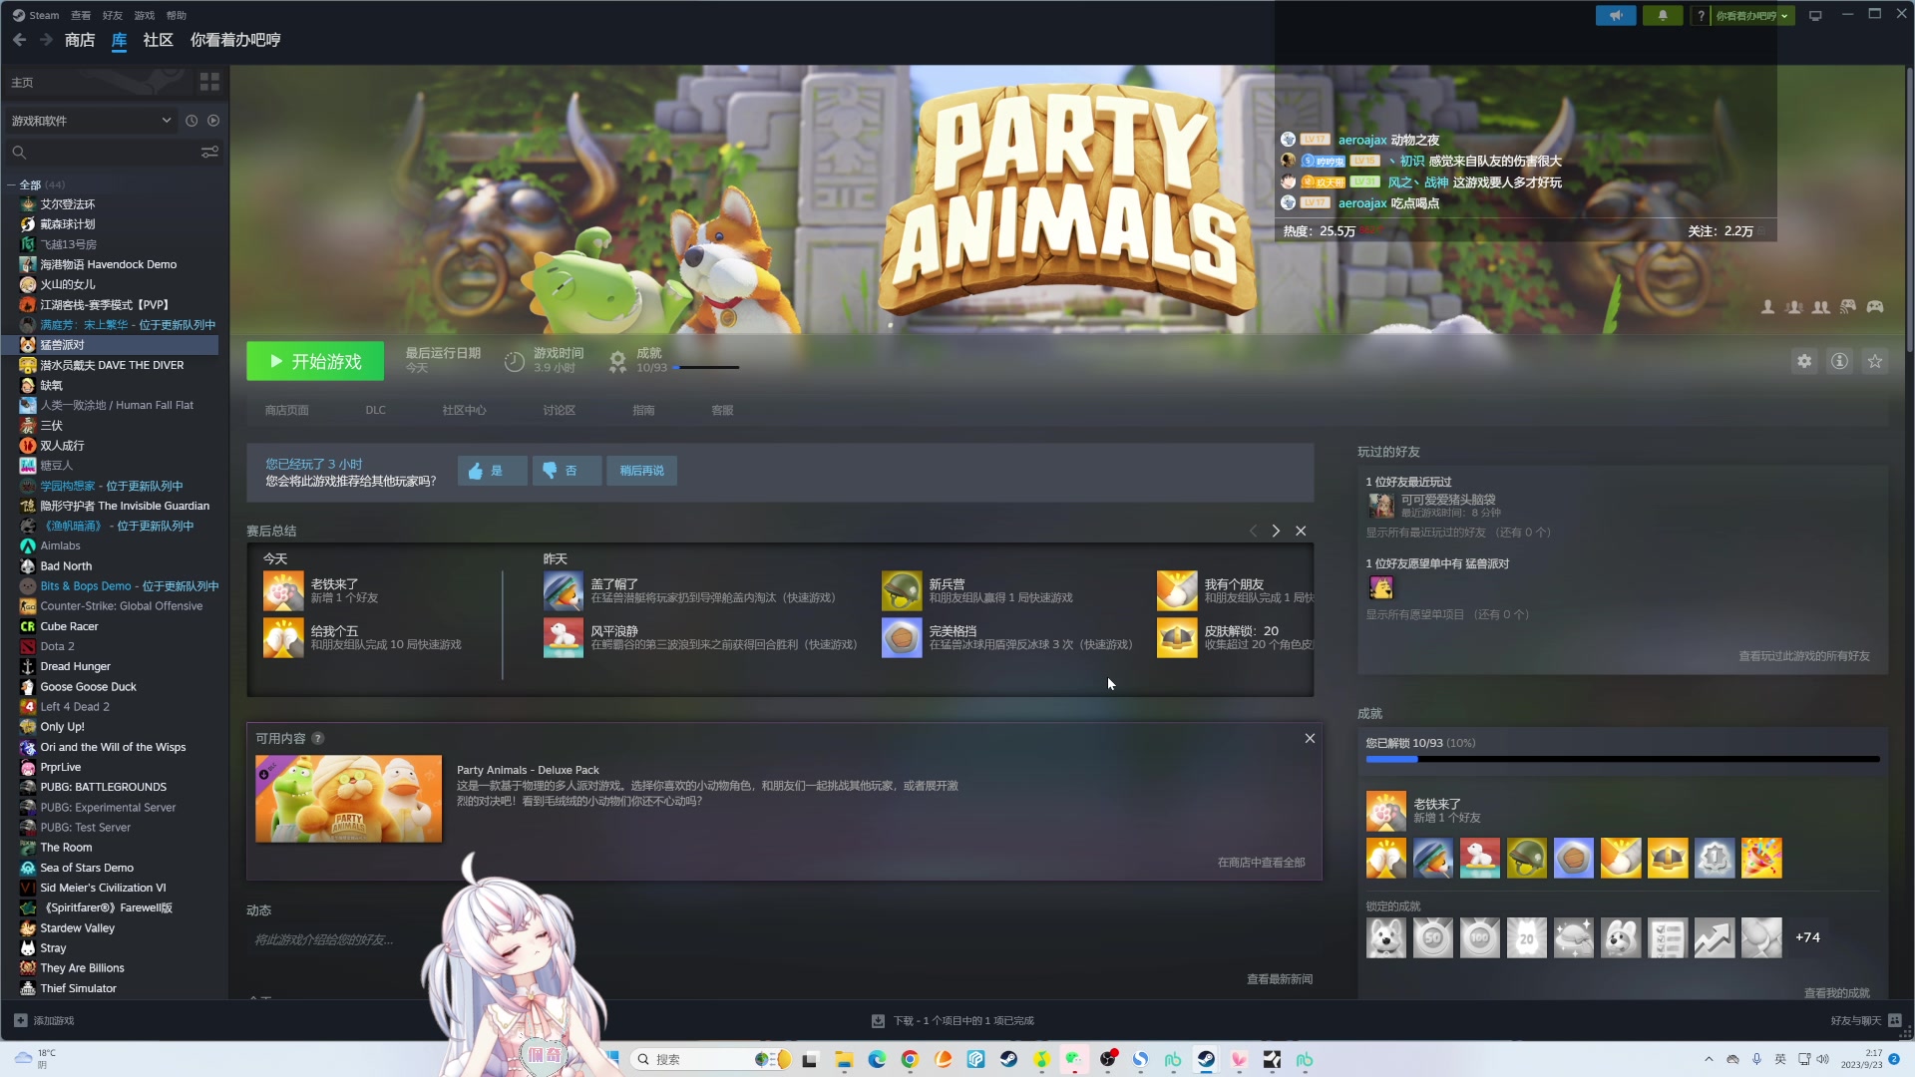The image size is (1915, 1077).
Task: Open library filter options icon
Action: tap(209, 153)
